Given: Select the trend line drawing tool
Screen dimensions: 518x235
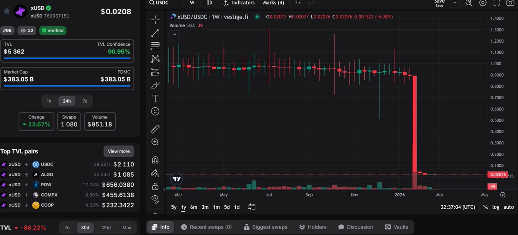Looking at the screenshot, I should click(155, 33).
